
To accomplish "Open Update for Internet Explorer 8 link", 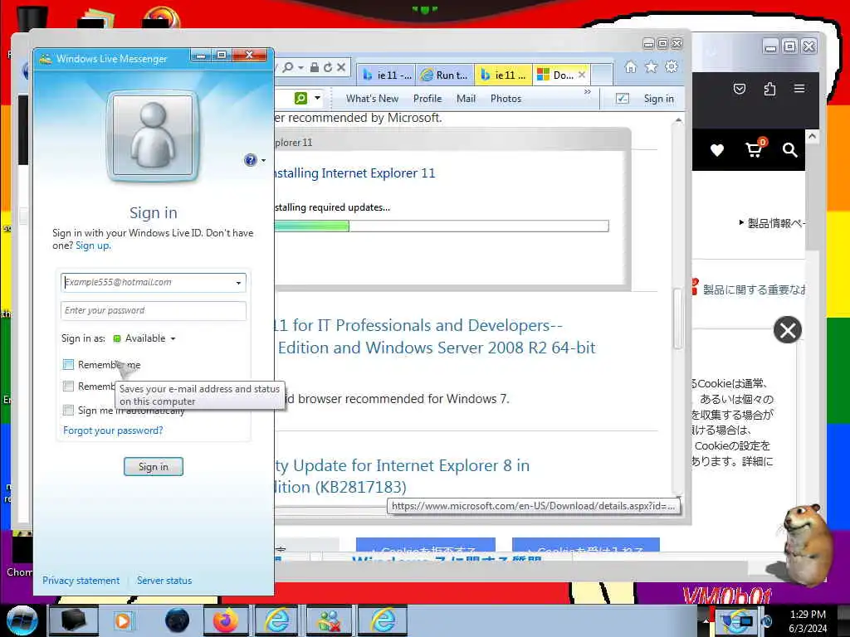I will (x=402, y=476).
